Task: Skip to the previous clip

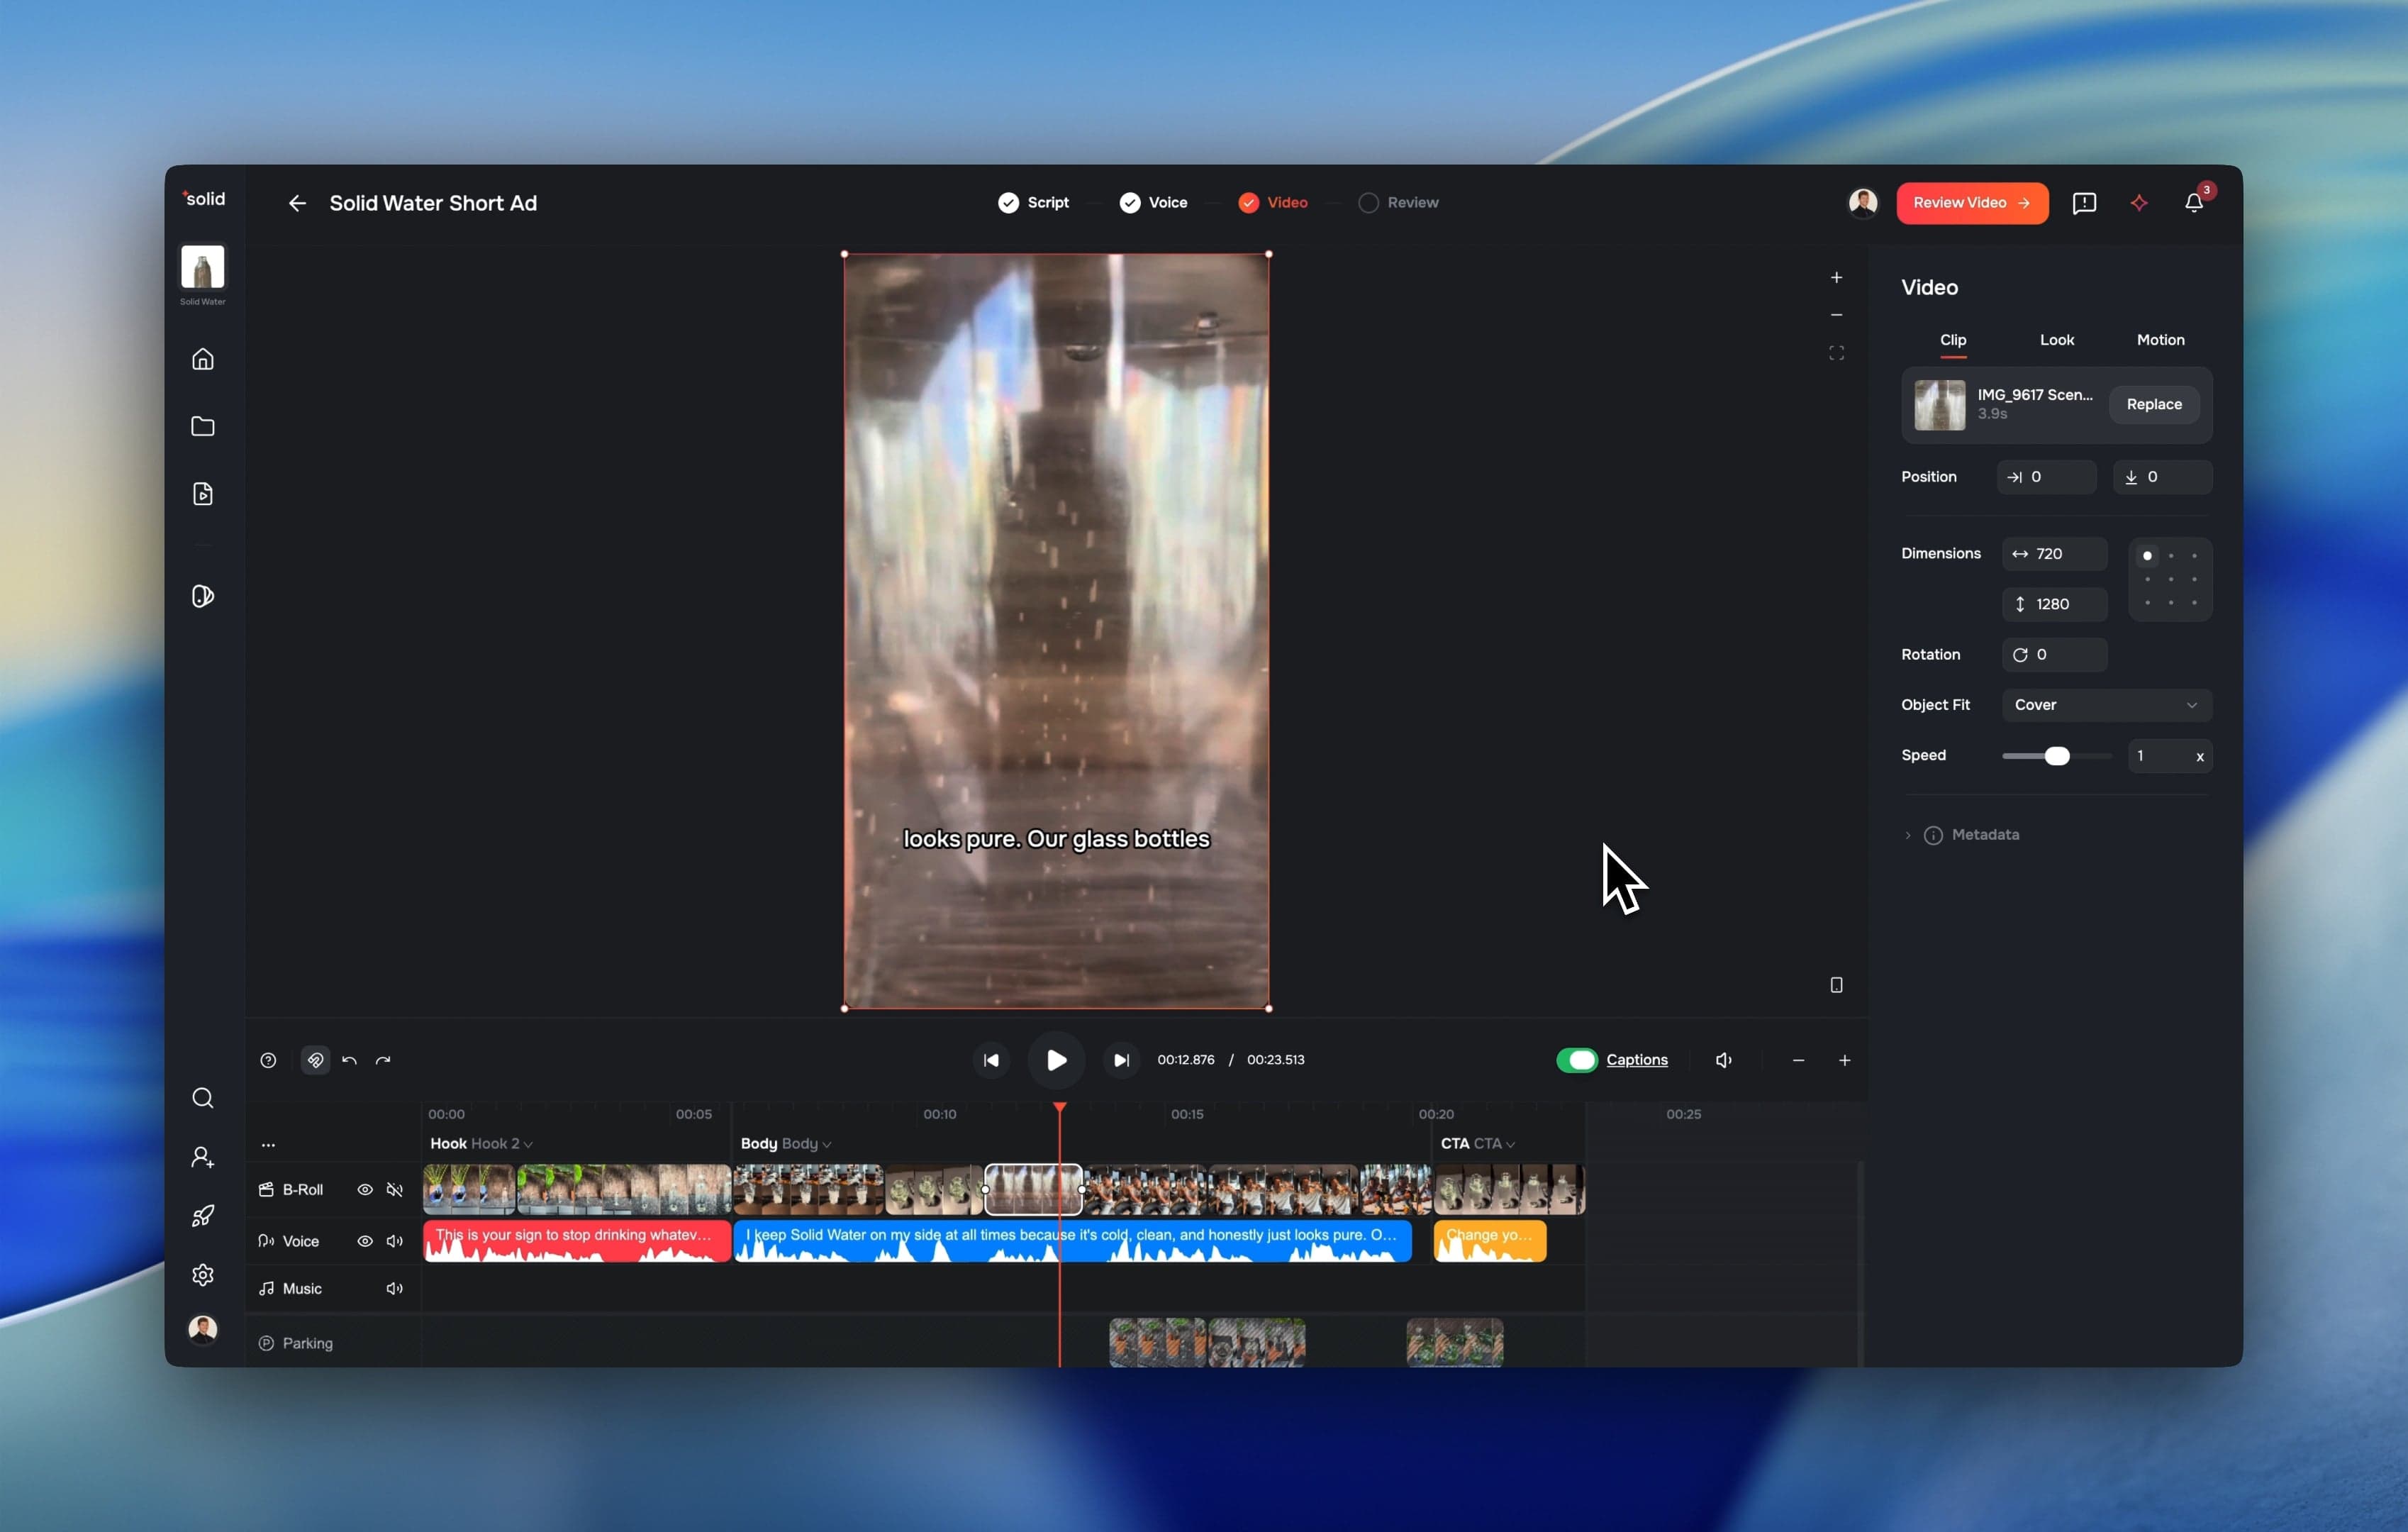Action: coord(991,1060)
